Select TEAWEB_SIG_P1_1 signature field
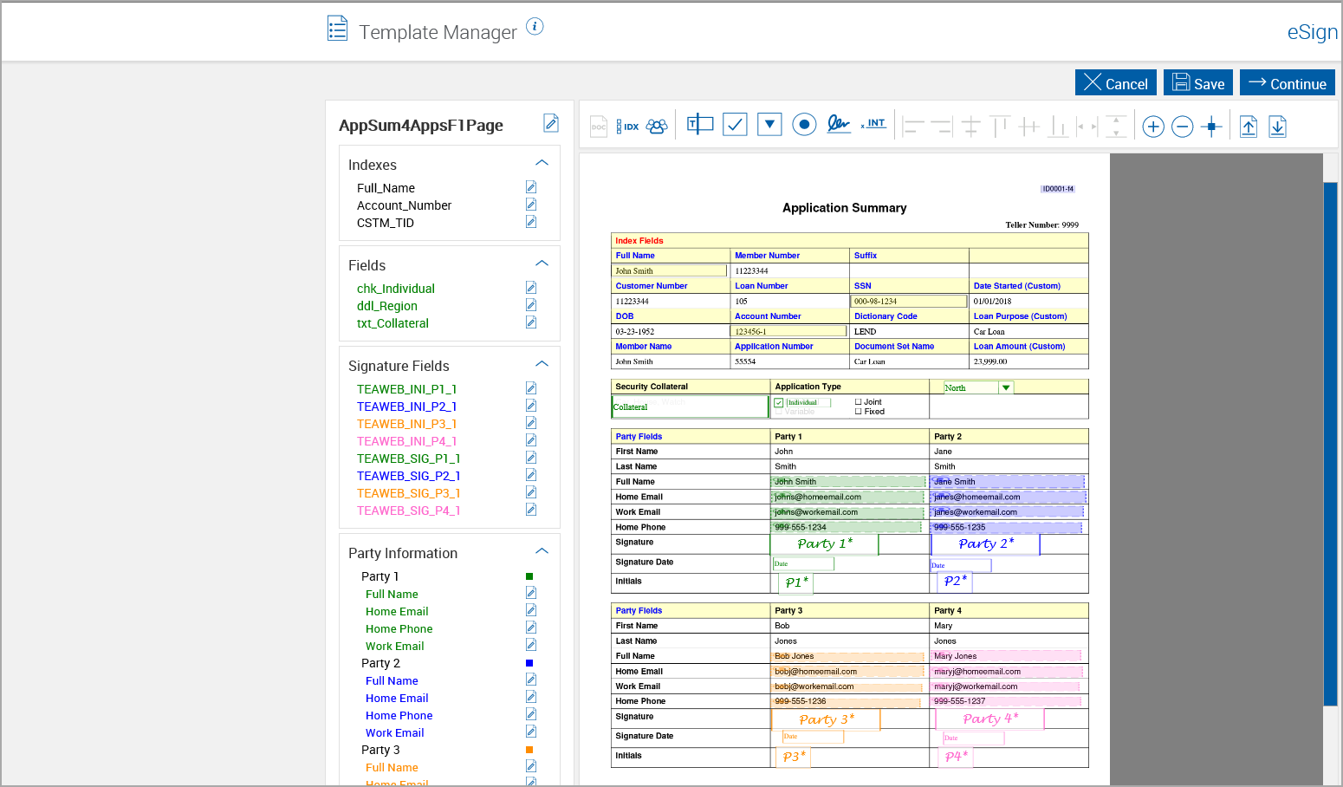 408,459
